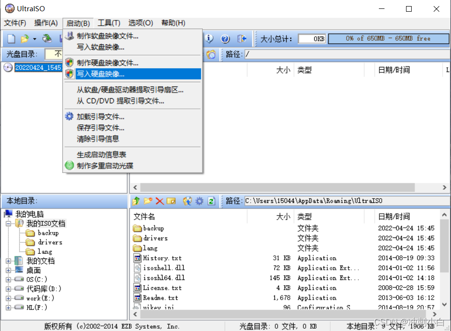Viewport: 451px width, 331px height.
Task: Sort local files by 文件名 column header
Action: coord(189,216)
